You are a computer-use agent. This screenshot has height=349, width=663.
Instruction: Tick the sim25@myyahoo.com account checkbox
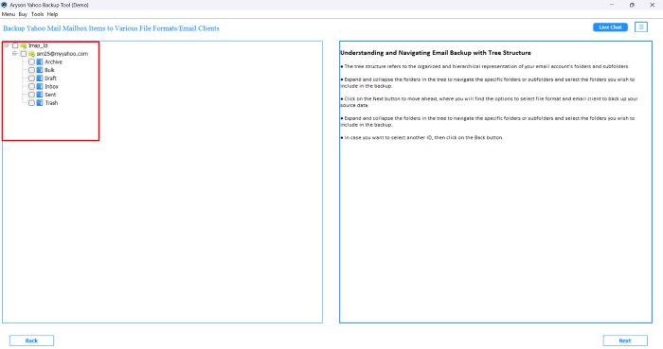[x=24, y=54]
